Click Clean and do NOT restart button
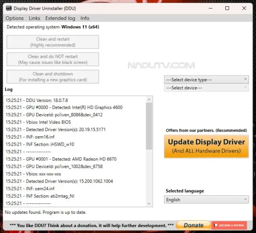This screenshot has width=256, height=233. click(53, 59)
